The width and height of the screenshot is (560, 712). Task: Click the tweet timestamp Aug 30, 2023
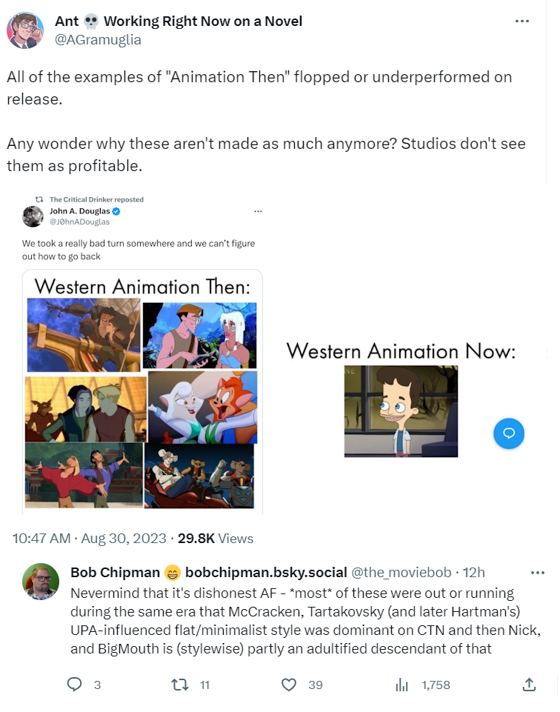pos(124,538)
